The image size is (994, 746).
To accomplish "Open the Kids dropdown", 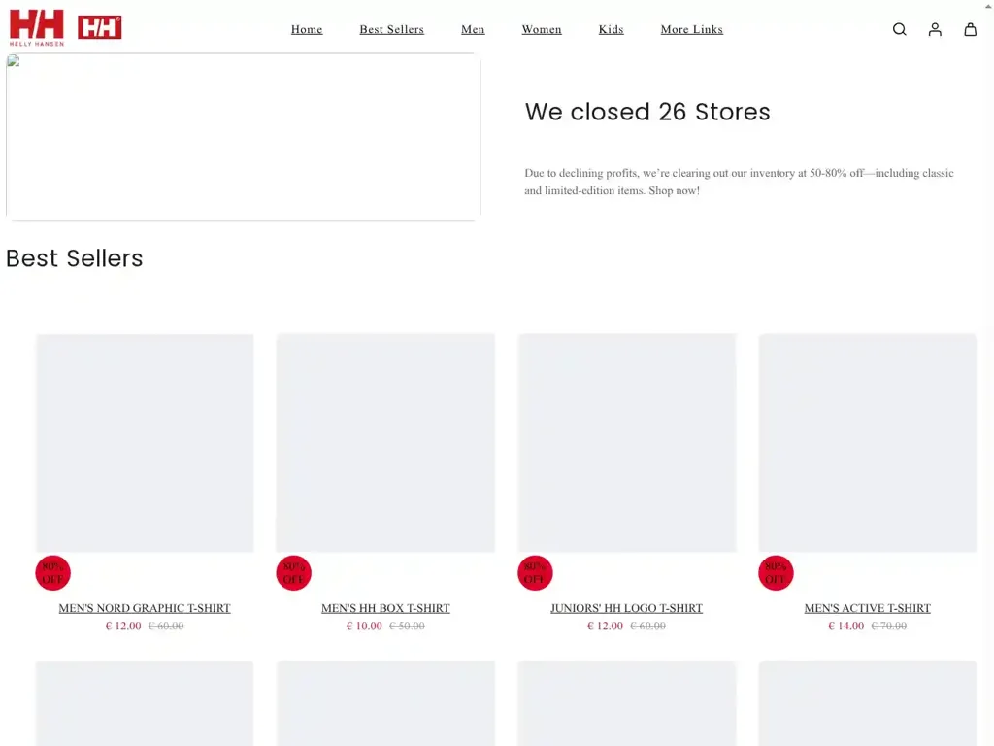I will coord(611,29).
